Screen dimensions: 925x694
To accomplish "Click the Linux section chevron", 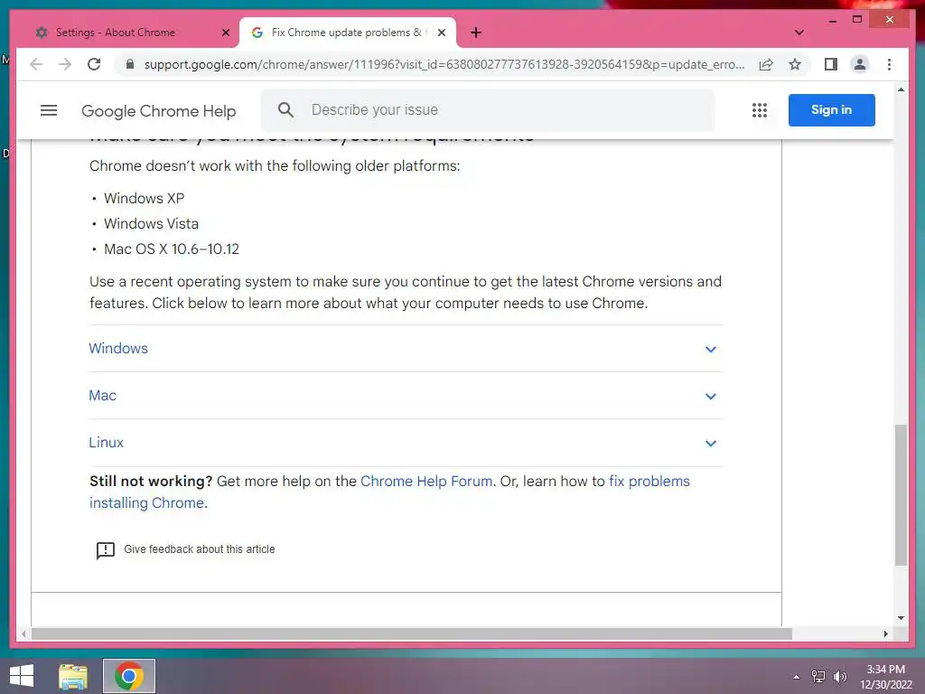I will [x=710, y=444].
